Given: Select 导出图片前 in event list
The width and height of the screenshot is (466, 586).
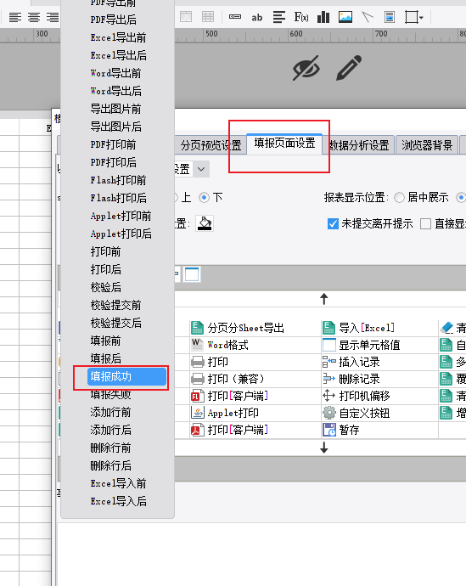Looking at the screenshot, I should coord(115,109).
